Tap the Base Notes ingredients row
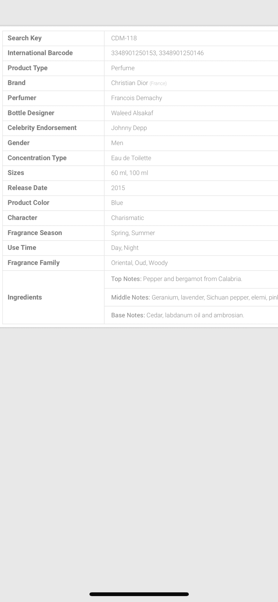The height and width of the screenshot is (602, 278). (191, 315)
